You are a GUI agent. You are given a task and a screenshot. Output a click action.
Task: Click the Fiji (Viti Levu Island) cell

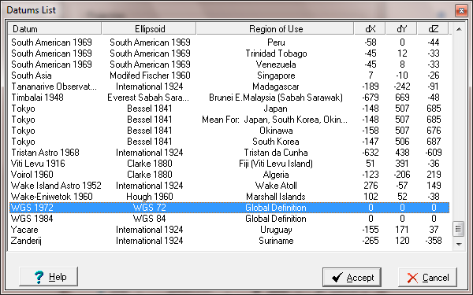pyautogui.click(x=276, y=164)
